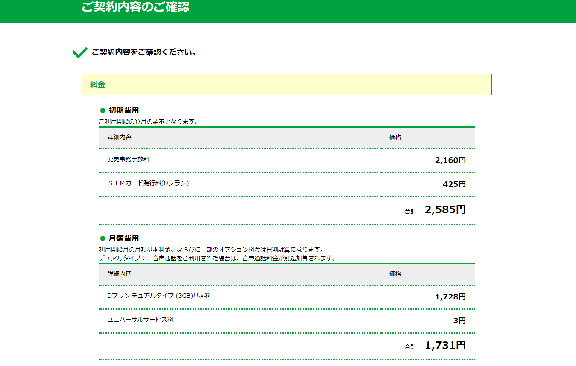Click the 425円 price value
This screenshot has width=576, height=366.
(x=454, y=185)
